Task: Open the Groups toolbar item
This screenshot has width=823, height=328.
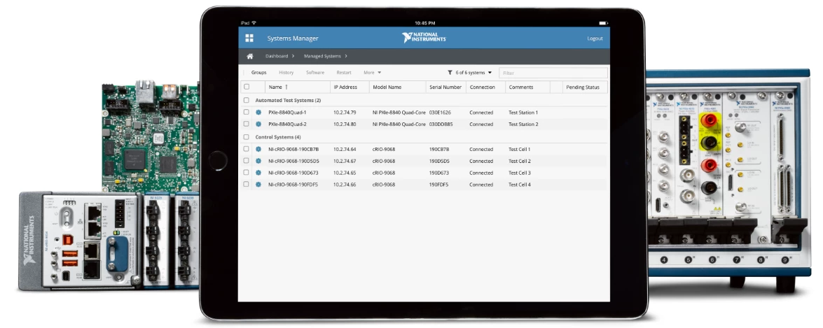Action: pyautogui.click(x=258, y=73)
